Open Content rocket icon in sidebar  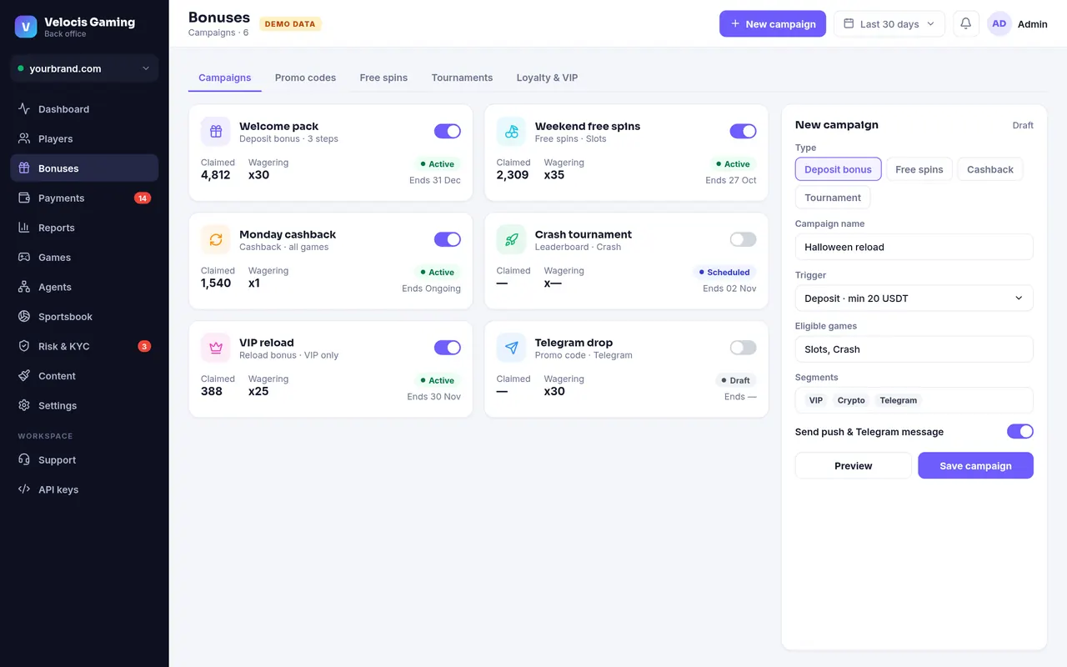point(24,376)
